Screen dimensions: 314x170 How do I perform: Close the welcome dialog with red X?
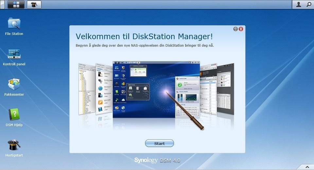point(241,29)
